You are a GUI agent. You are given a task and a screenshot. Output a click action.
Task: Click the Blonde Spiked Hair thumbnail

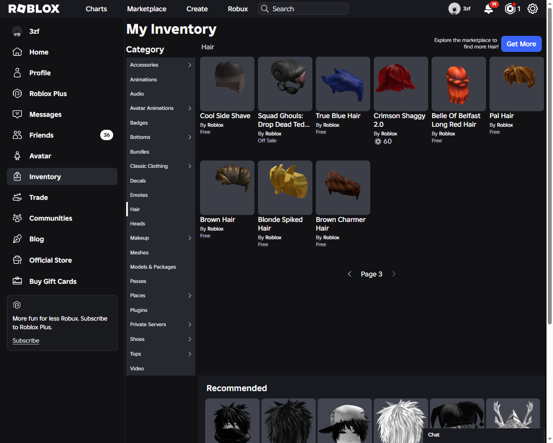[x=285, y=188]
